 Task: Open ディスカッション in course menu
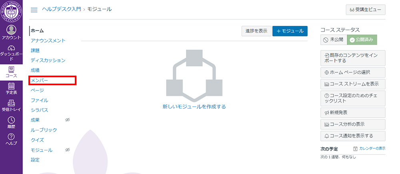48,60
